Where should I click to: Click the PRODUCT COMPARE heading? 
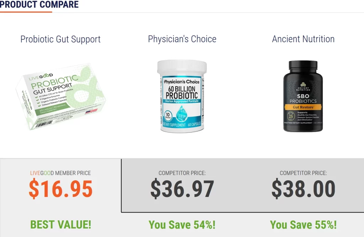coord(39,5)
